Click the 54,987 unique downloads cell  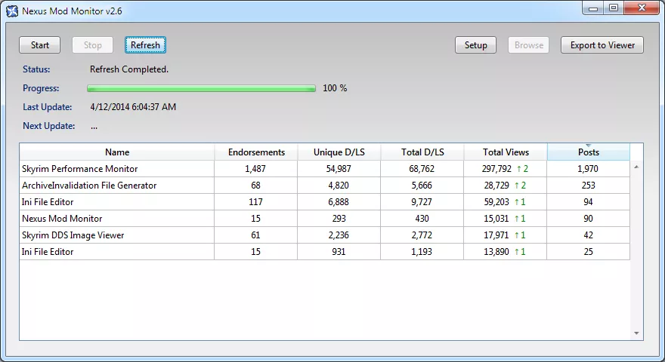(339, 168)
